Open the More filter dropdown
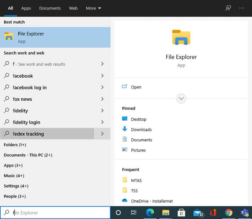 pos(93,8)
